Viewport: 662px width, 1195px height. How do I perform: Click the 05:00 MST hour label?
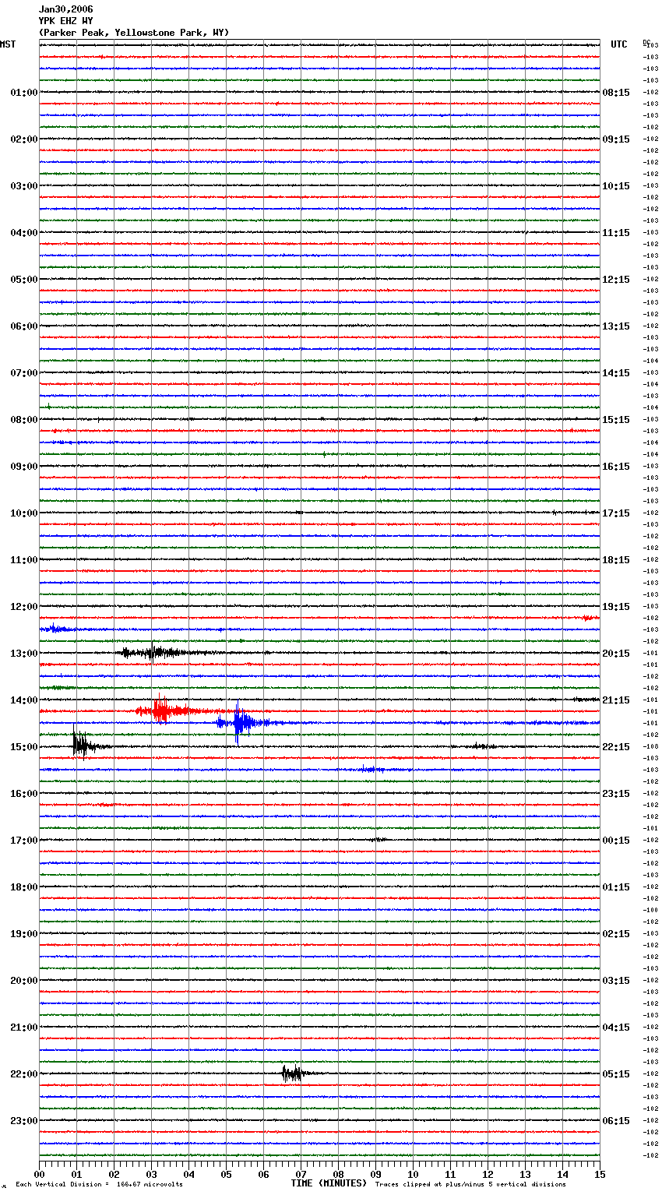click(24, 280)
